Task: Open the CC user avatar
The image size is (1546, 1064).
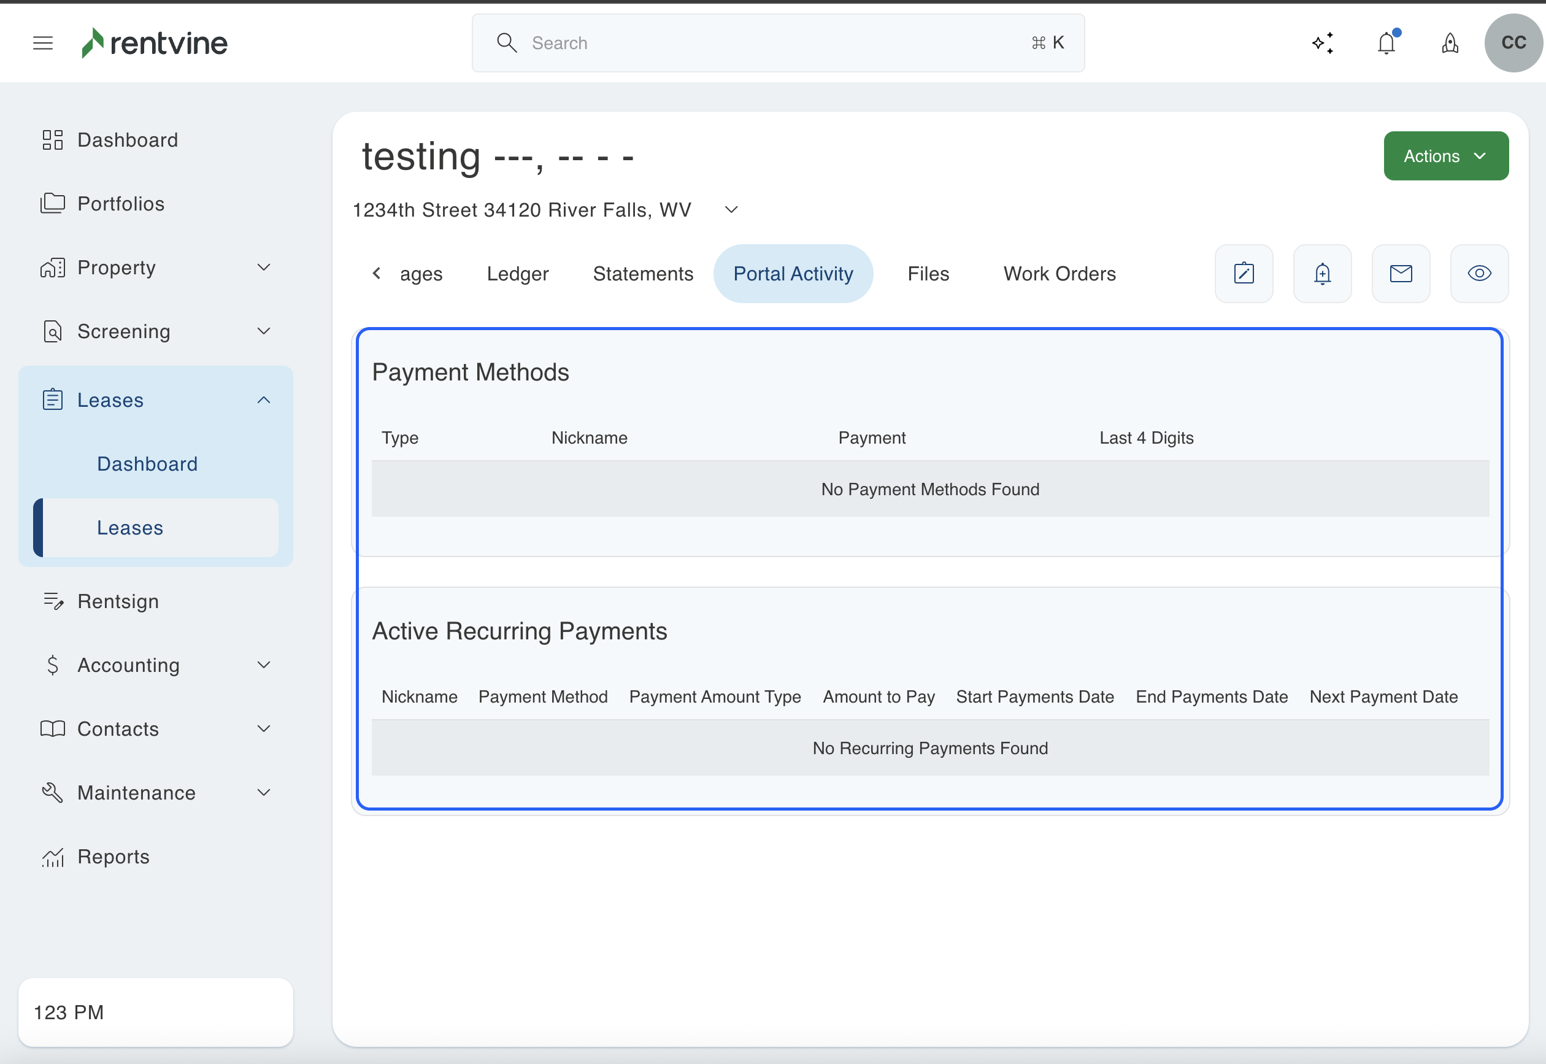Action: click(x=1513, y=44)
